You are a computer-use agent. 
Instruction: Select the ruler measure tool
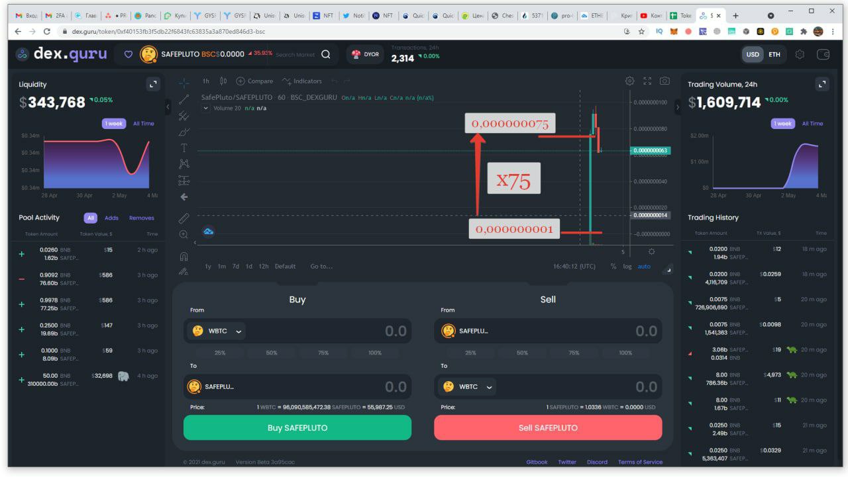pos(184,218)
